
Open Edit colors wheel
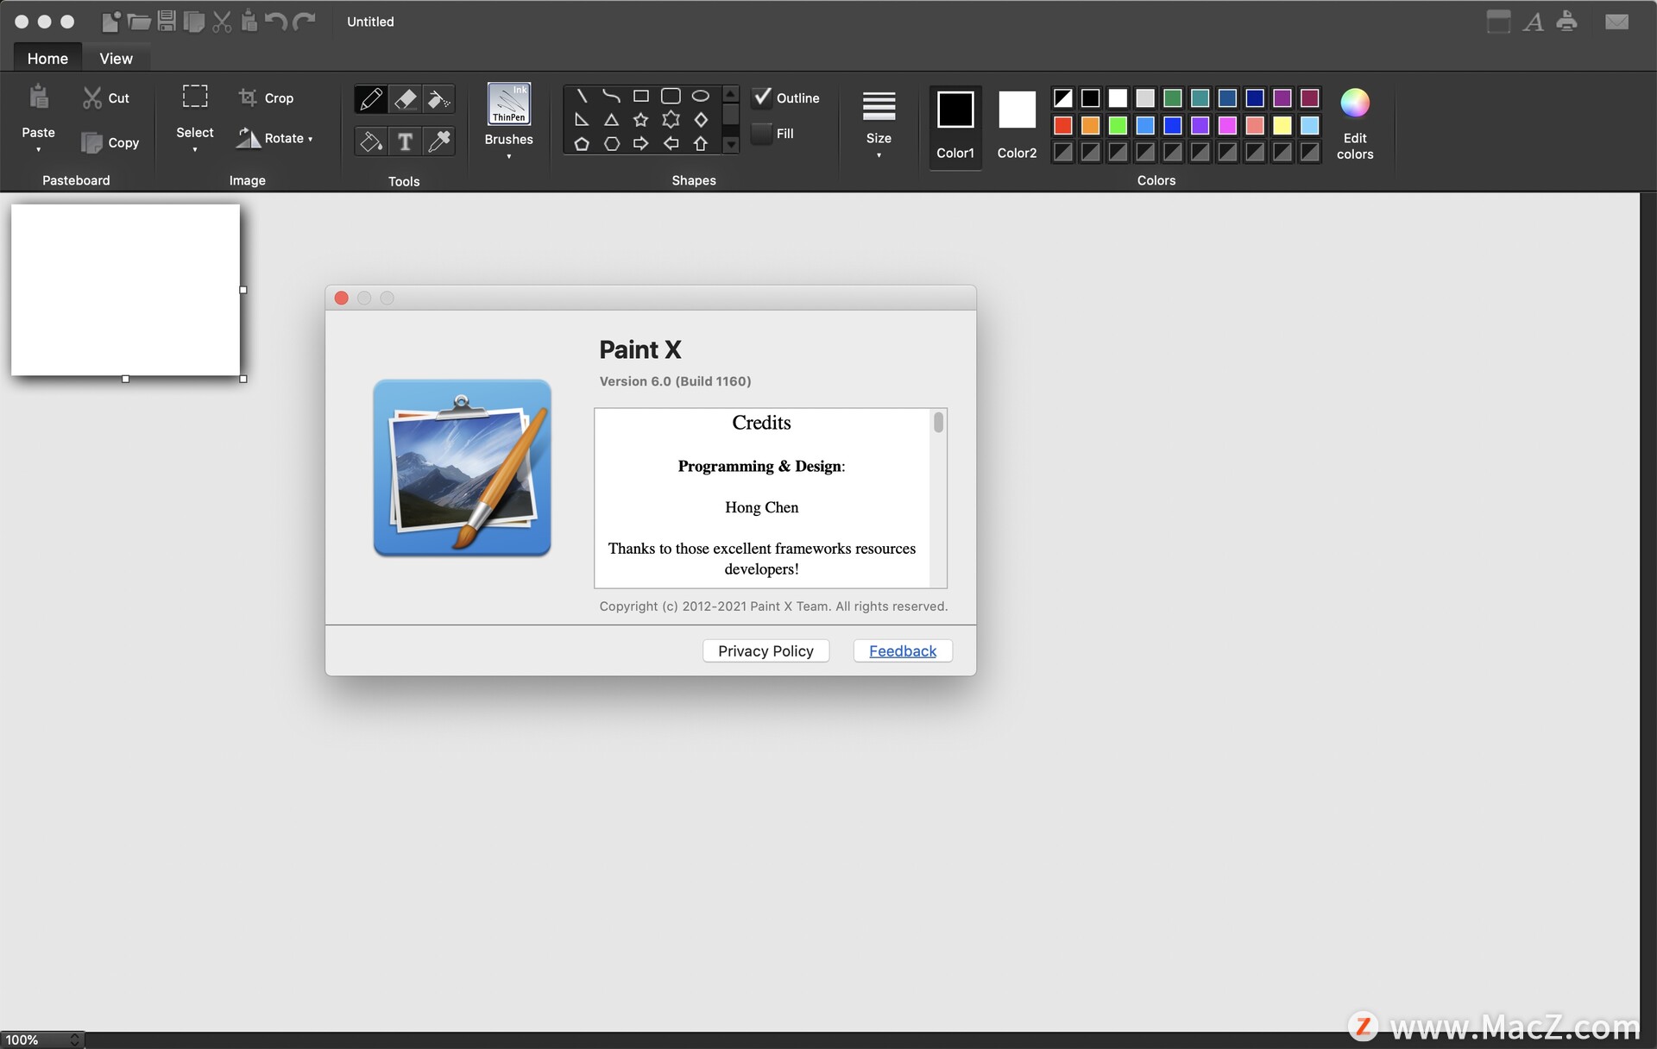point(1355,124)
